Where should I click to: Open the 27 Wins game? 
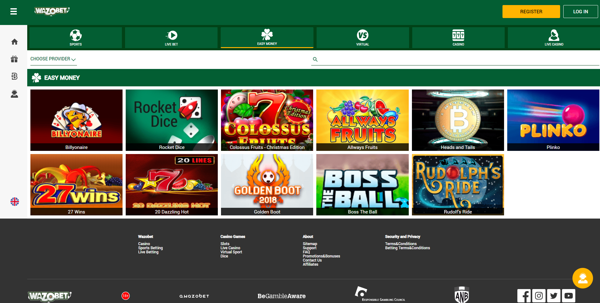click(x=76, y=185)
